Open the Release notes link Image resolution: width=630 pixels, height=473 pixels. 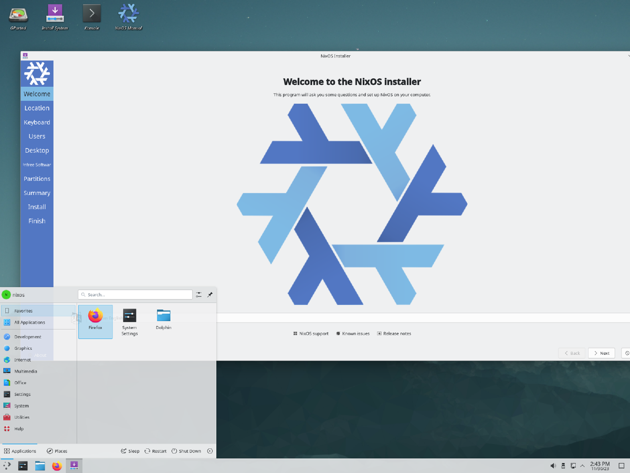click(394, 333)
